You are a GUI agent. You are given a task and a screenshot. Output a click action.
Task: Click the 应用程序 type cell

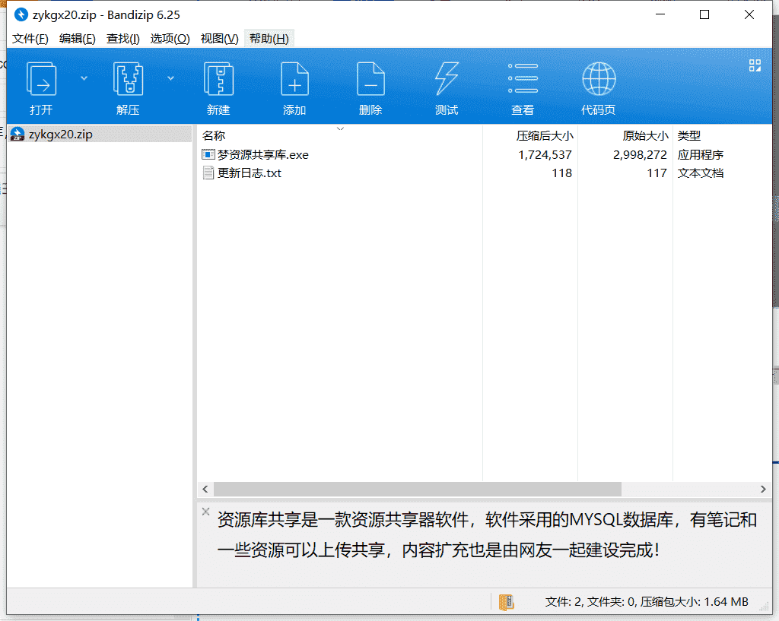(701, 155)
